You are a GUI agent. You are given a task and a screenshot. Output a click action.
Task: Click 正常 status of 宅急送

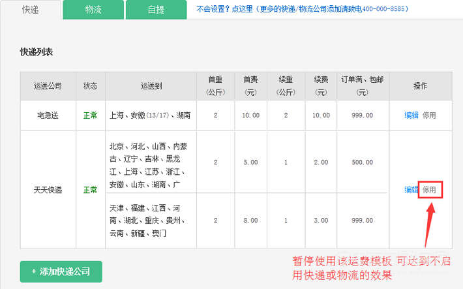tap(91, 115)
